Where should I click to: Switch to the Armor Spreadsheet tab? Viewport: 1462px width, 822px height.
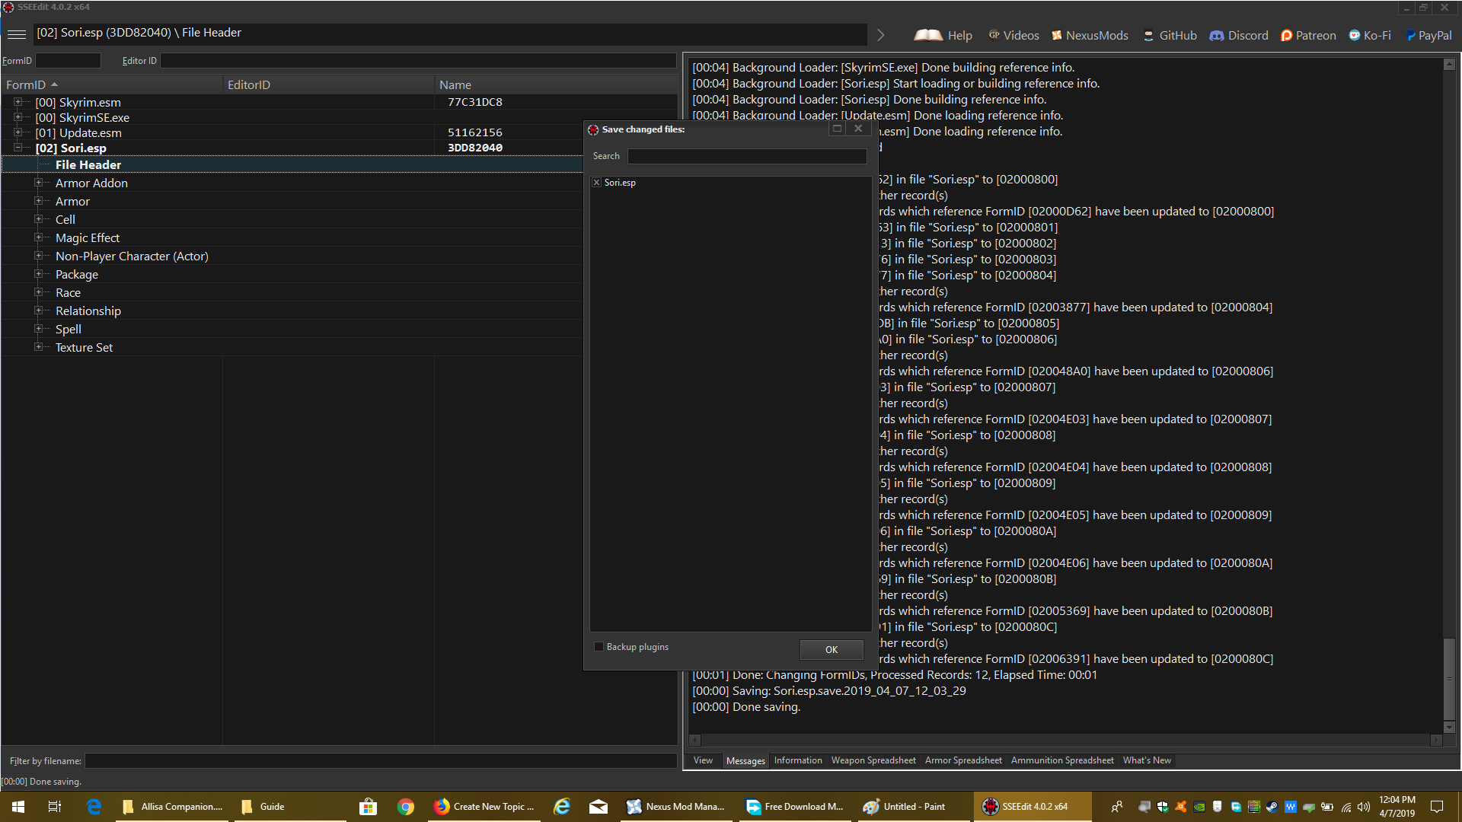(963, 760)
